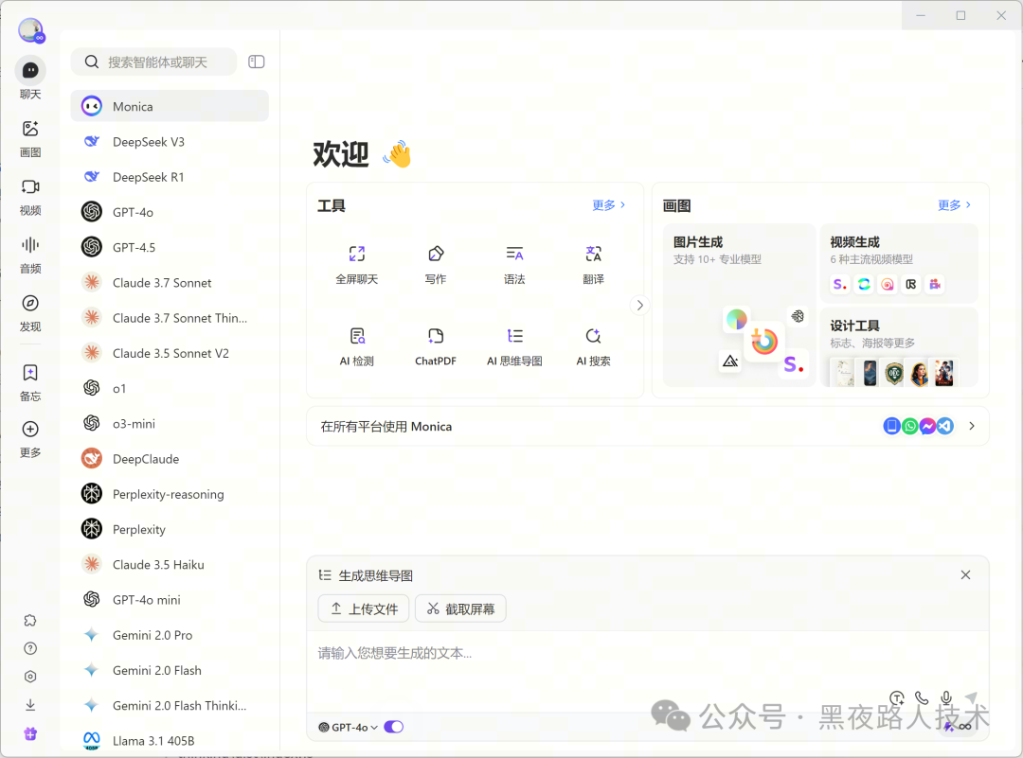The width and height of the screenshot is (1023, 758).
Task: Open the 视频生成 video generation card
Action: tap(899, 263)
